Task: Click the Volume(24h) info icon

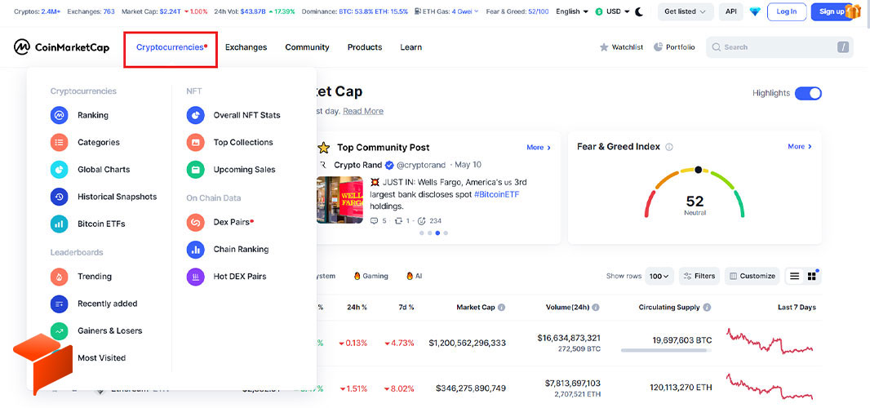Action: [596, 308]
